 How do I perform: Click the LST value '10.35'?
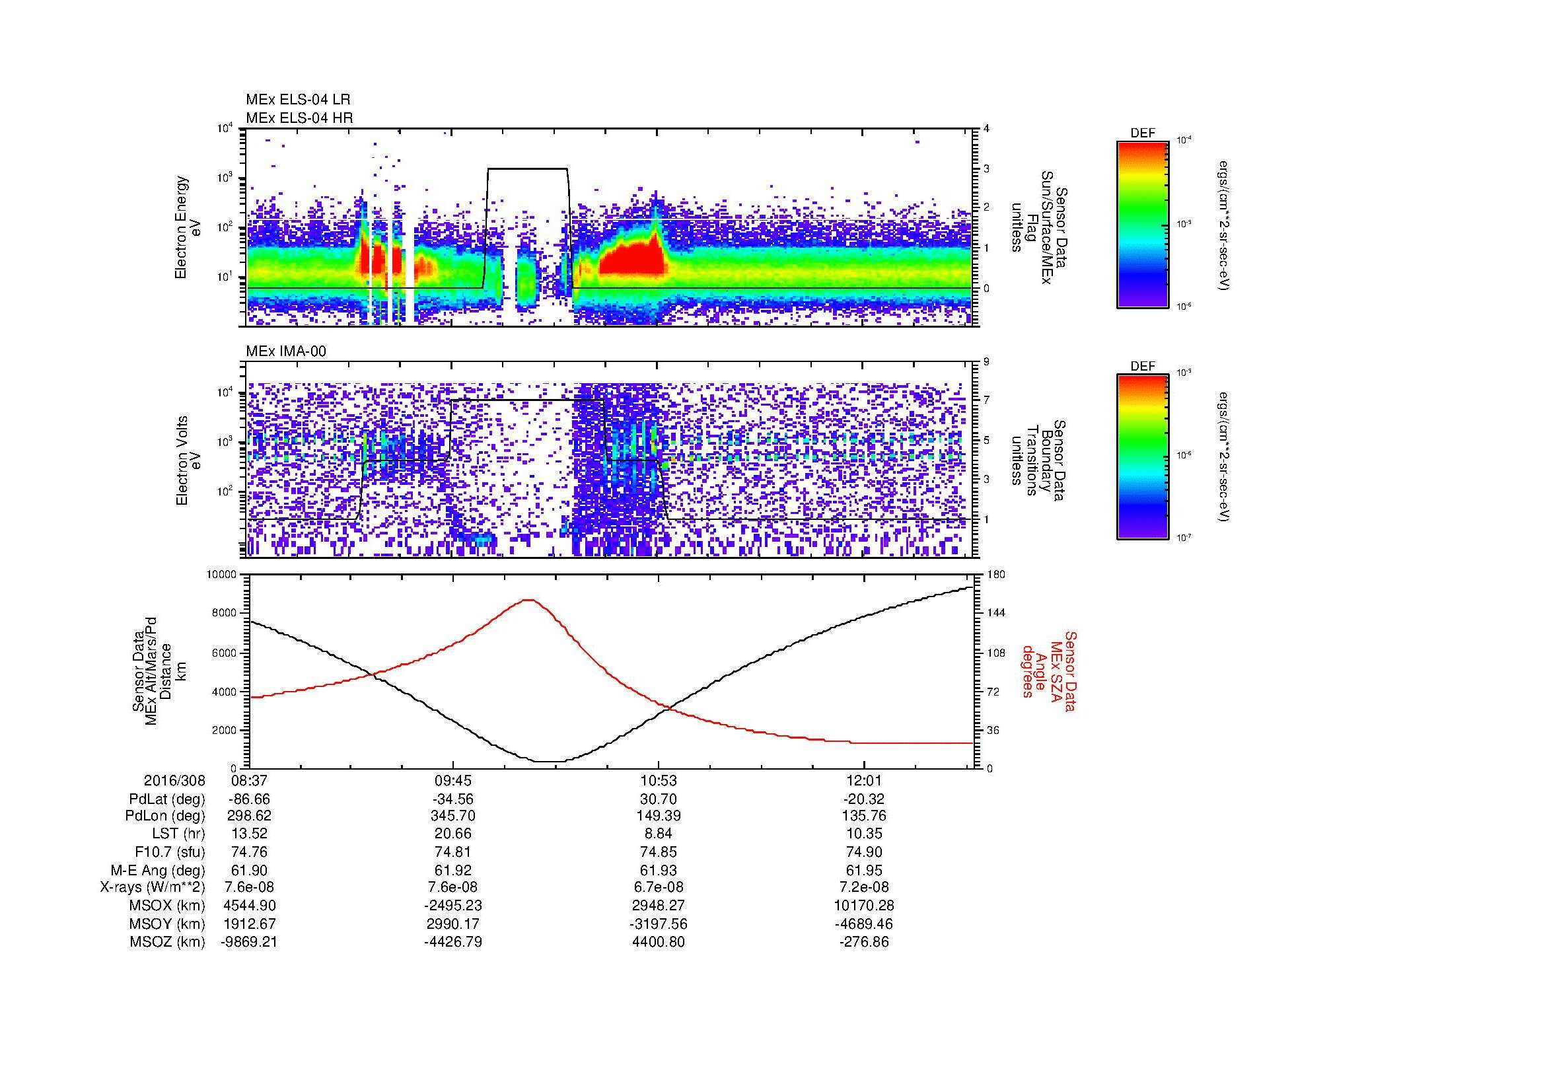coord(864,834)
